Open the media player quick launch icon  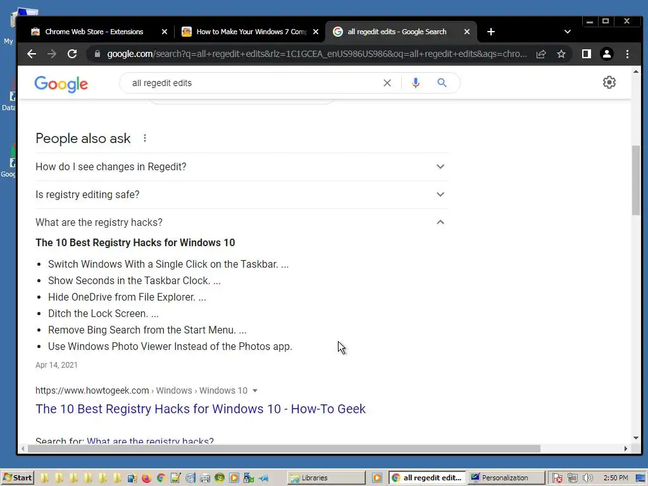234,478
